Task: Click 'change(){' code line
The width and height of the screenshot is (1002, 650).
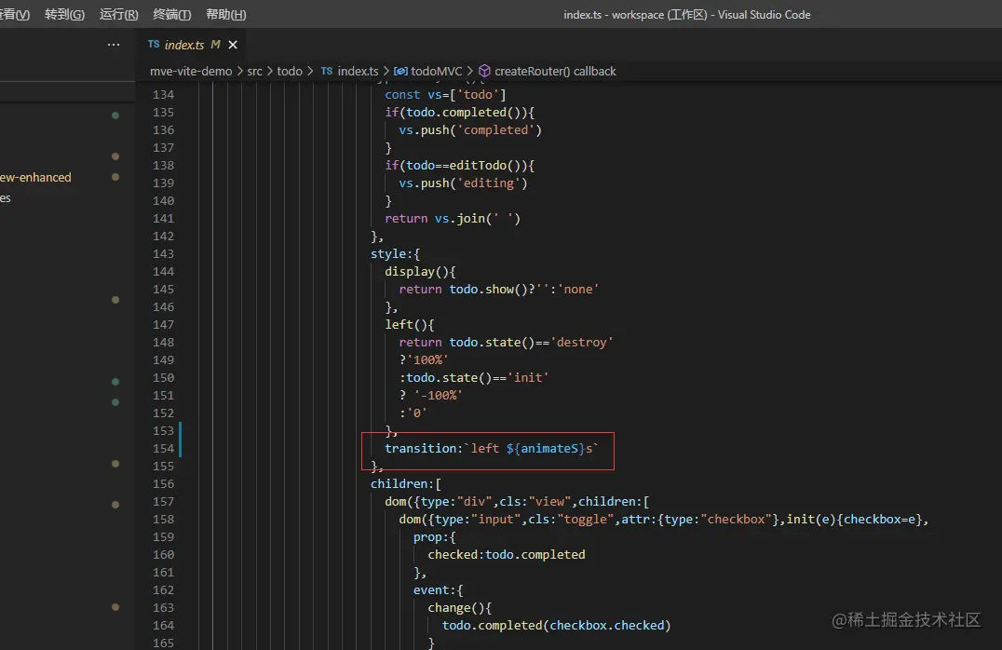Action: pos(459,608)
